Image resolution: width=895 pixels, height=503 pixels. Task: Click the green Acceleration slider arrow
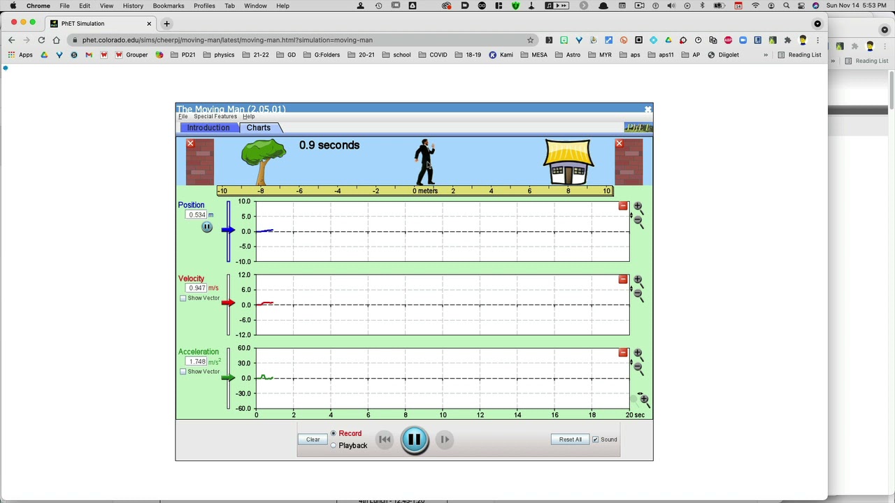click(x=229, y=378)
